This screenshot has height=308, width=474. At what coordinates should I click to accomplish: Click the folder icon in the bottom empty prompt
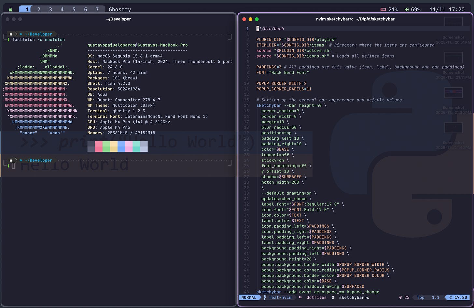[x=21, y=160]
